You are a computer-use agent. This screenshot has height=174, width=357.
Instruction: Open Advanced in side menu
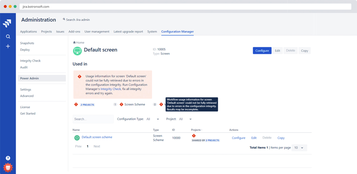pos(27,96)
